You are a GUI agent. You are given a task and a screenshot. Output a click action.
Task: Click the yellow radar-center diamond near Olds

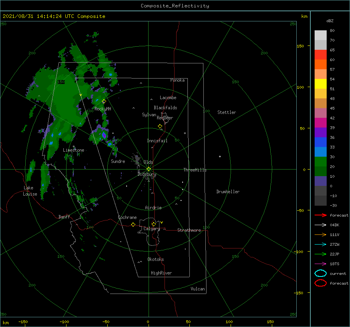(149, 169)
